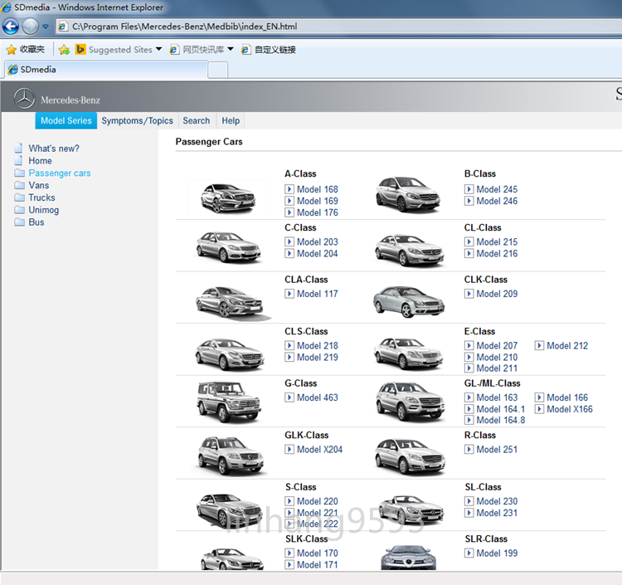Screen dimensions: 622x585
Task: Click arrow icon beside Model 463
Action: click(x=289, y=397)
